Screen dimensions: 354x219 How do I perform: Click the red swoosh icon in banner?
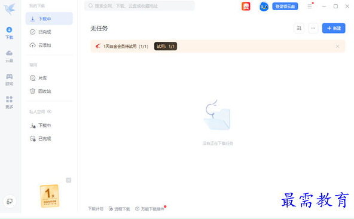[x=97, y=46]
